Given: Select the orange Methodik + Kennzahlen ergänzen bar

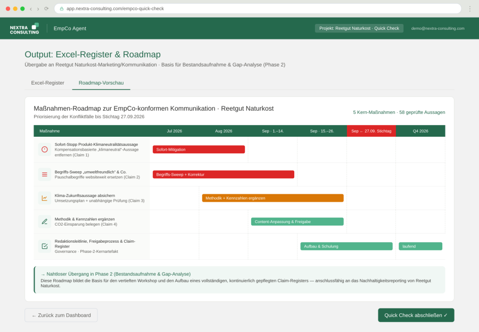Looking at the screenshot, I should tap(273, 198).
